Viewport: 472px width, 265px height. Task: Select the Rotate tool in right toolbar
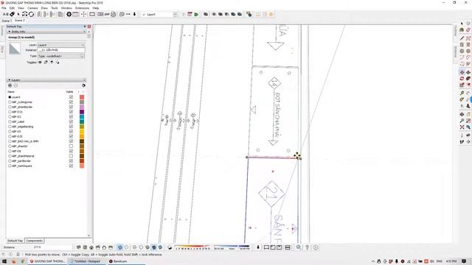click(x=462, y=79)
